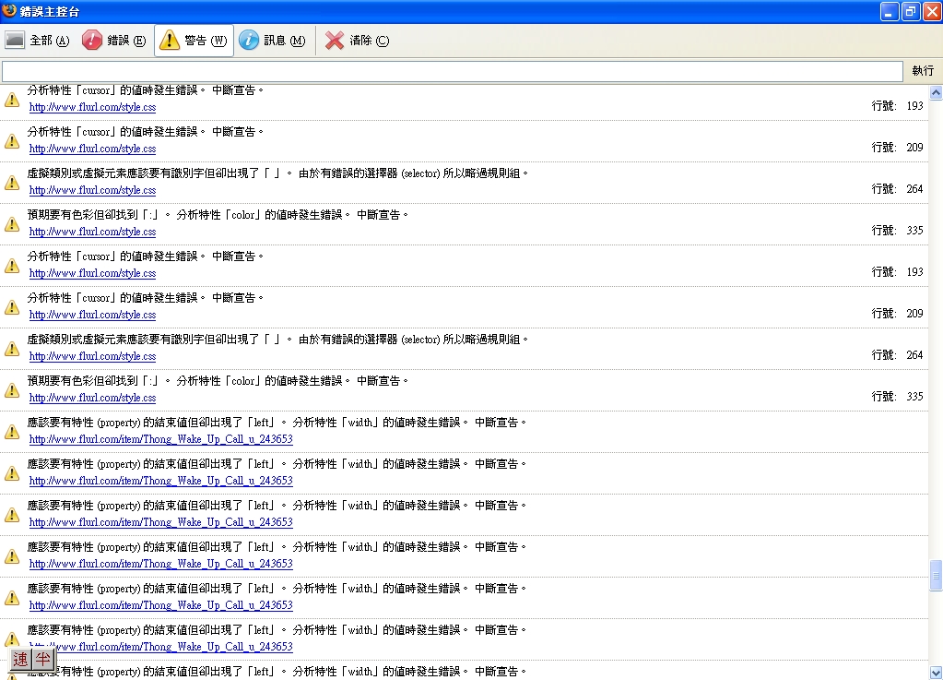Click the vertical scrollbar thumb

(936, 576)
